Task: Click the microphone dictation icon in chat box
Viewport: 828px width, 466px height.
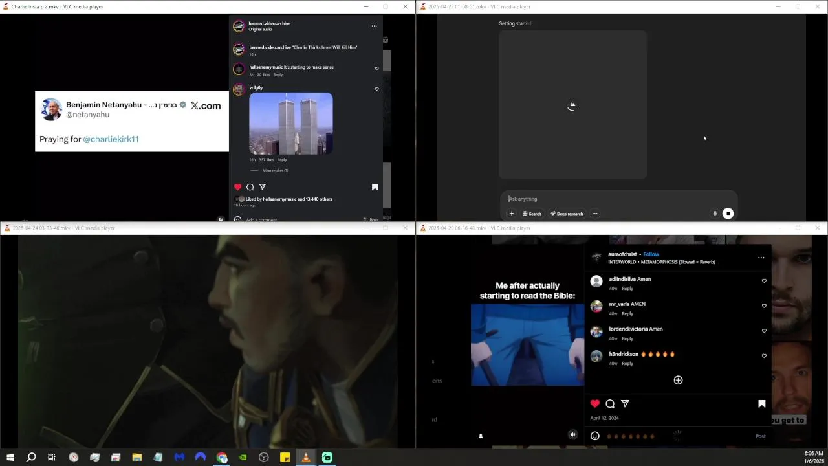Action: pos(715,214)
